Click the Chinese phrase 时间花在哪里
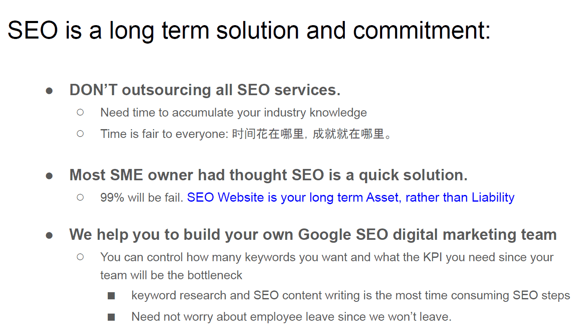Screen dimensions: 576x327 tap(268, 134)
